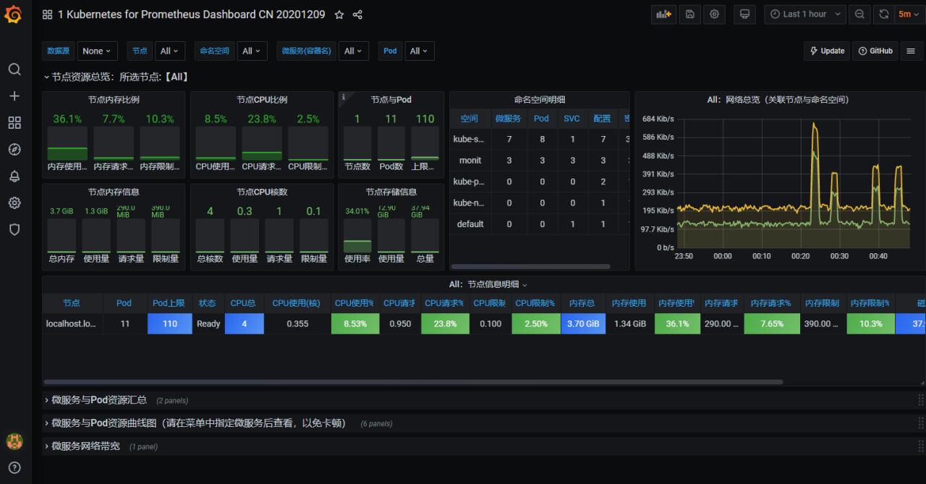Image resolution: width=926 pixels, height=484 pixels.
Task: Share the dashboard via share icon
Action: 357,14
